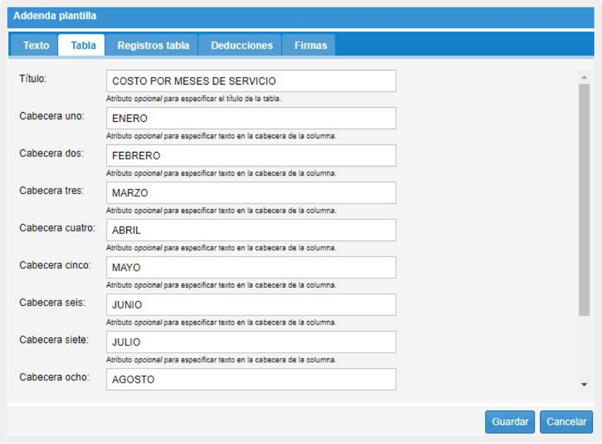Click the scrollbar up arrow
This screenshot has height=444, width=602.
coord(584,77)
